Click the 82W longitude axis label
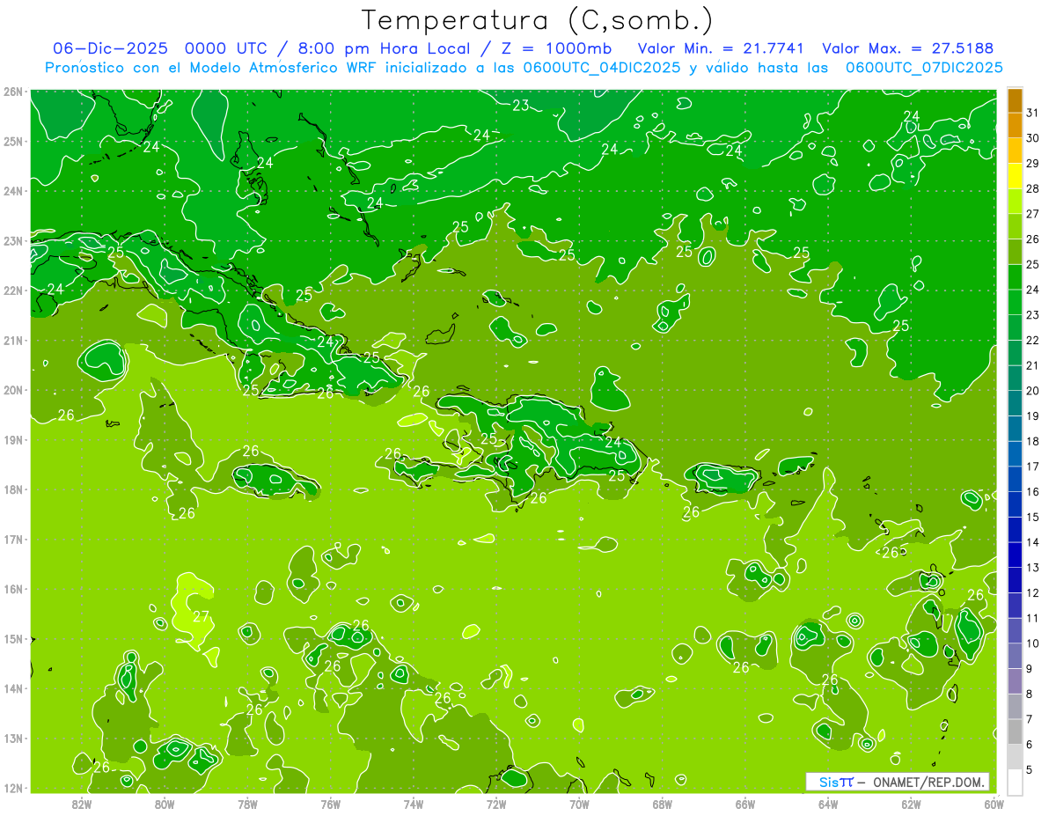 pyautogui.click(x=82, y=804)
